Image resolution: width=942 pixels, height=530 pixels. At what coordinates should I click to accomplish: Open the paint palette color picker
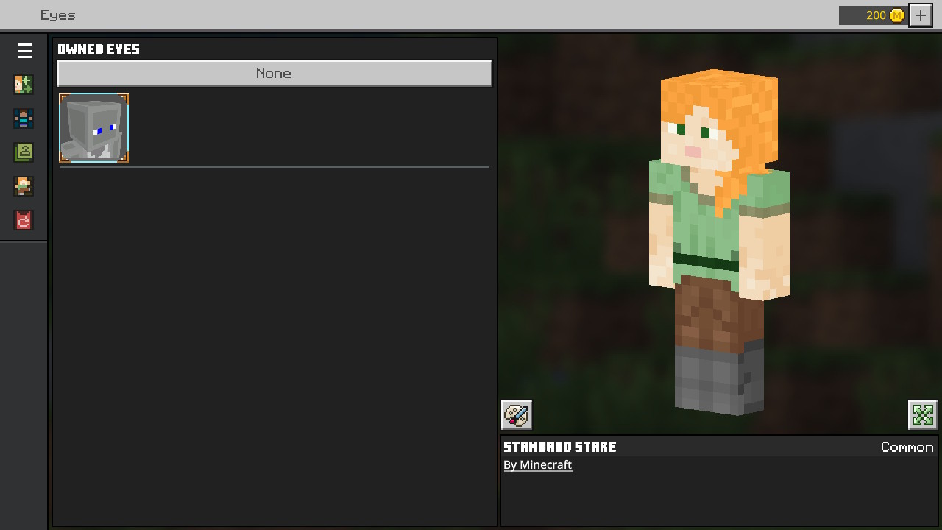(x=517, y=415)
